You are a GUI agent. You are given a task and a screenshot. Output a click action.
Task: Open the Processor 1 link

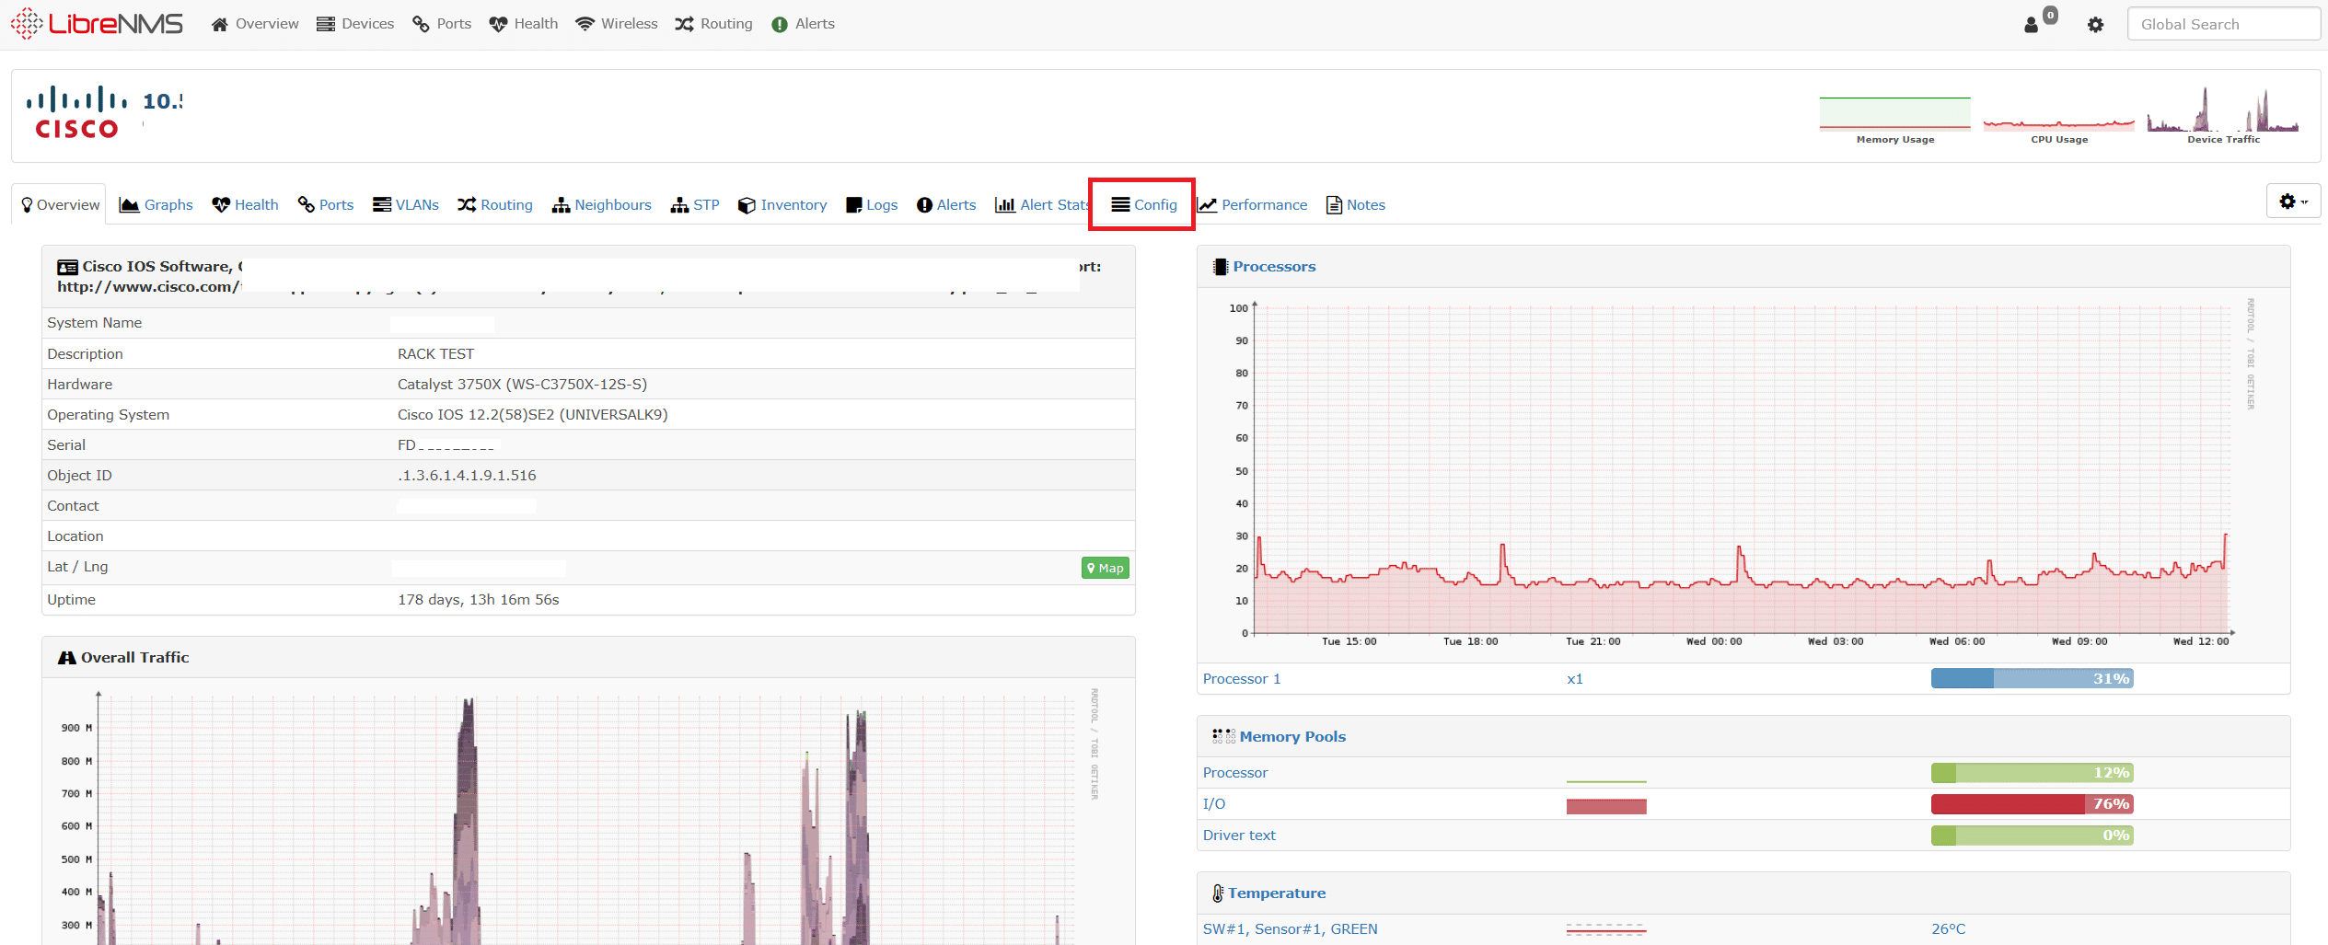pos(1242,678)
